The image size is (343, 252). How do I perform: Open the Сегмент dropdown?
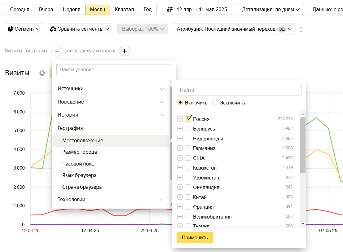[24, 29]
